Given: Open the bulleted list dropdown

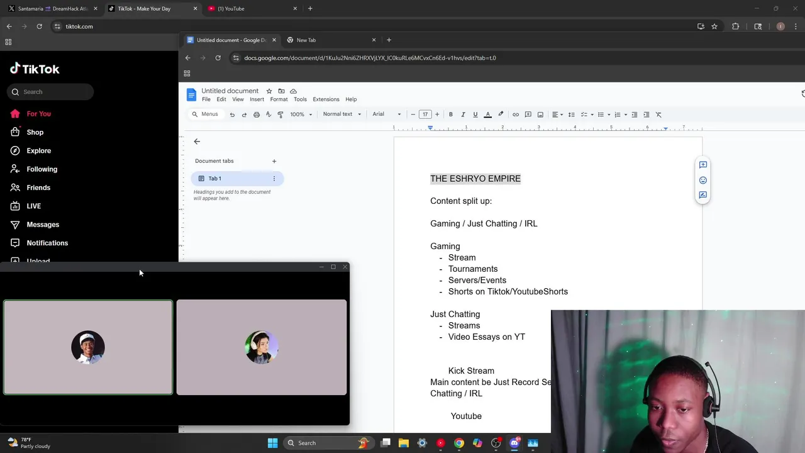Looking at the screenshot, I should point(604,115).
